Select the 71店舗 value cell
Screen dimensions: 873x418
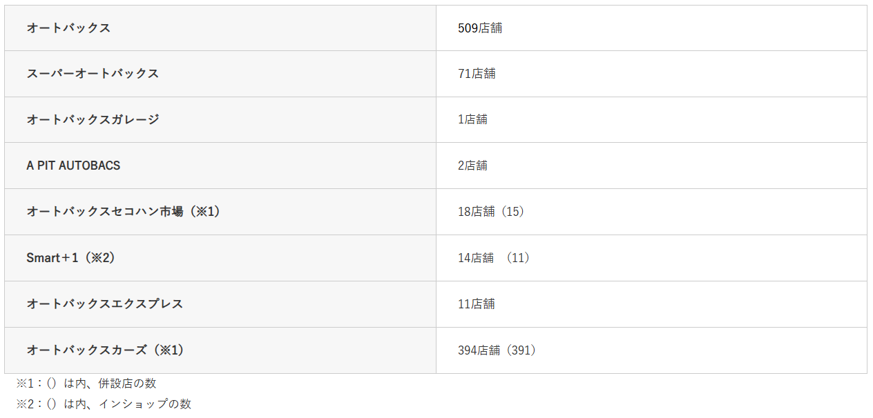(477, 74)
